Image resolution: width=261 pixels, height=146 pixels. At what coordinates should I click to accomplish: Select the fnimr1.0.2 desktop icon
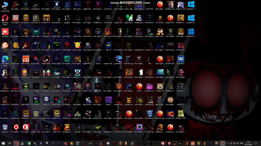pyautogui.click(x=150, y=5)
